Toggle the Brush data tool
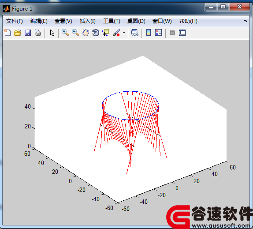 116,33
